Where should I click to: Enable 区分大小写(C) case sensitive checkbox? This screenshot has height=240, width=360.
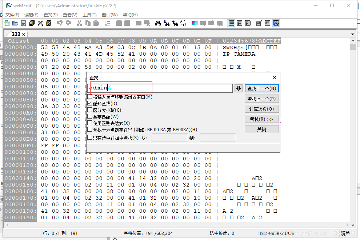pyautogui.click(x=90, y=110)
